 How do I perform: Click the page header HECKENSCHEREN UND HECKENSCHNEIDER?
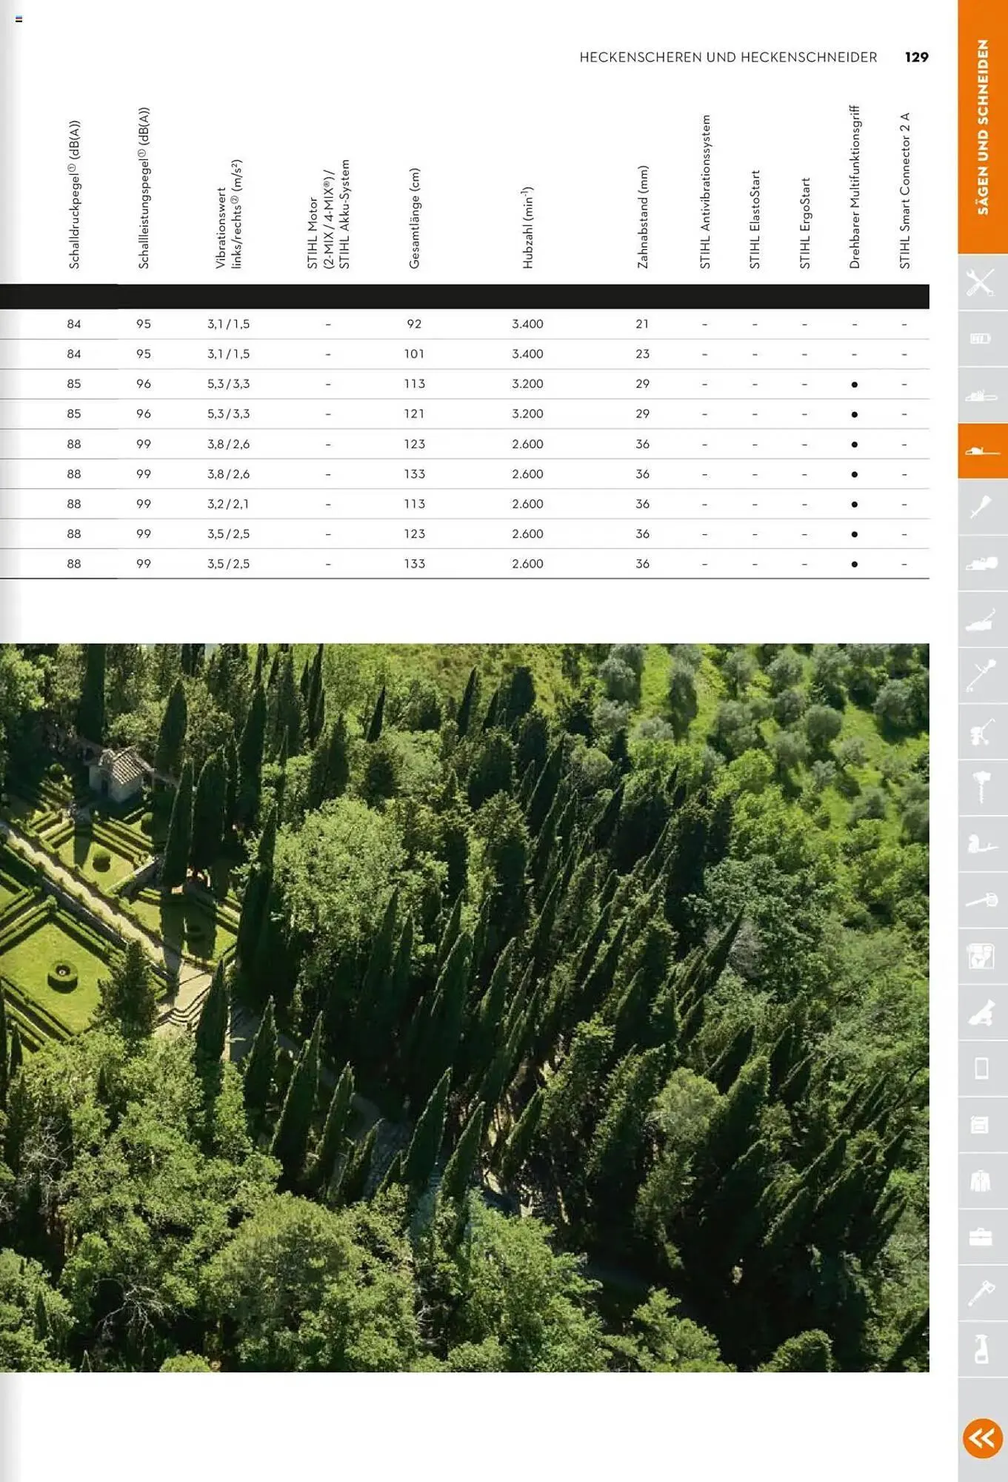click(728, 57)
